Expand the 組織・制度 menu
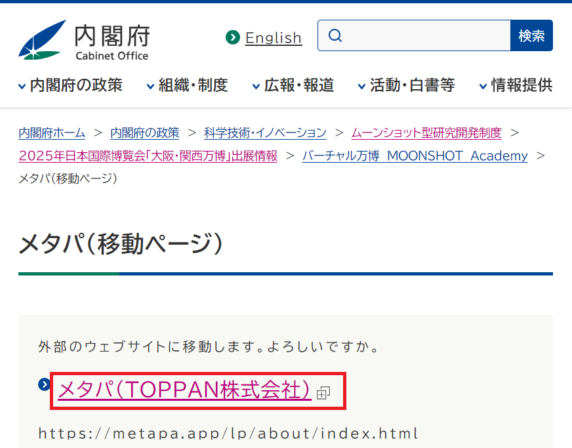Viewport: 572px width, 448px height. 187,85
